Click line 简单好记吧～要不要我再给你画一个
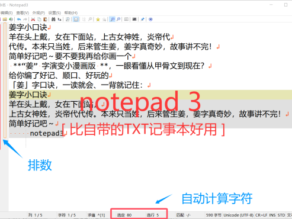The image size is (292, 219). pyautogui.click(x=70, y=56)
